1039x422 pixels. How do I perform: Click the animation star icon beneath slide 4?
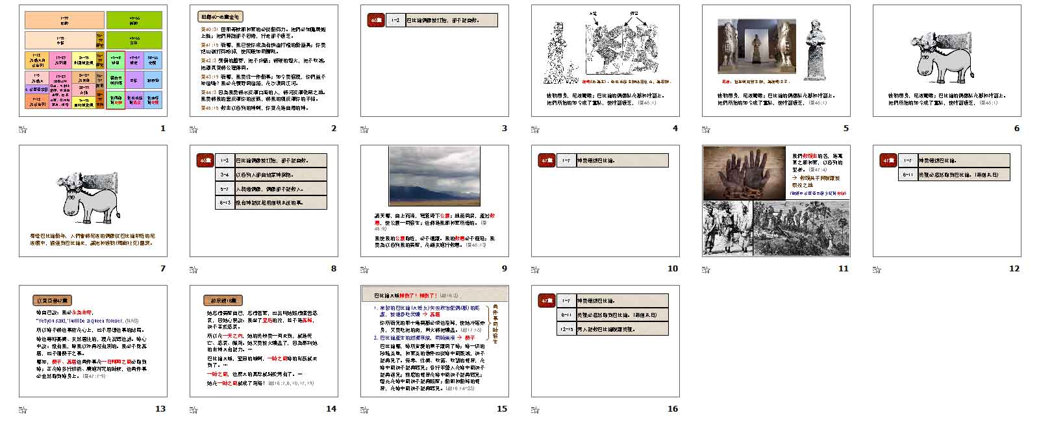click(x=535, y=129)
